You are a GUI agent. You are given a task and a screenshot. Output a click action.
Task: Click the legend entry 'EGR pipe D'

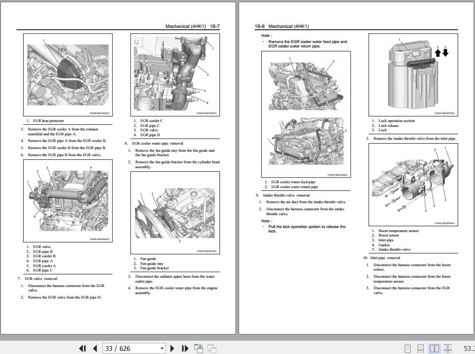(150, 135)
